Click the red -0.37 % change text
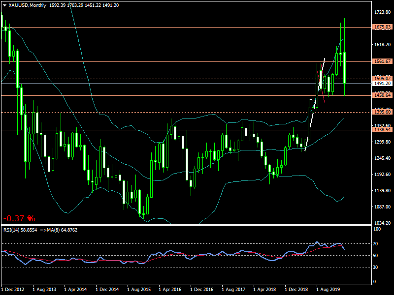The image size is (394, 295). (x=19, y=218)
